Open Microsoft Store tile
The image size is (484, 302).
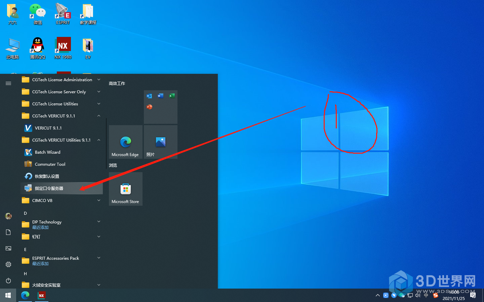(126, 189)
